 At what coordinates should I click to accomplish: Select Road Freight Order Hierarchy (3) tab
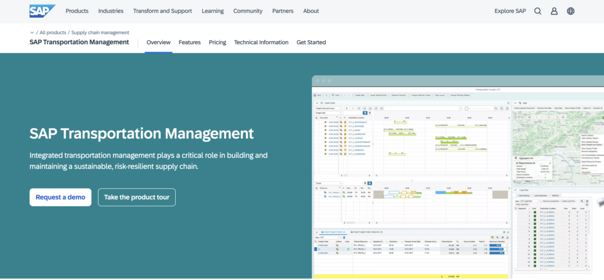(x=366, y=232)
